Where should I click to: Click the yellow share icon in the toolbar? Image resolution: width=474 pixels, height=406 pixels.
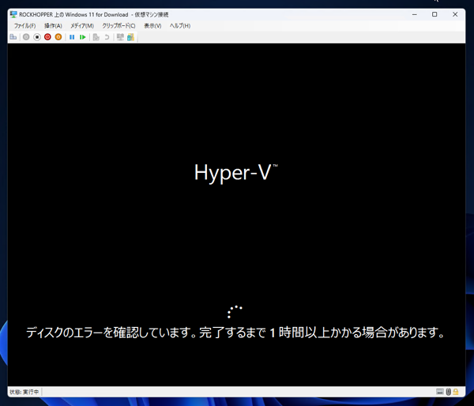tap(130, 37)
